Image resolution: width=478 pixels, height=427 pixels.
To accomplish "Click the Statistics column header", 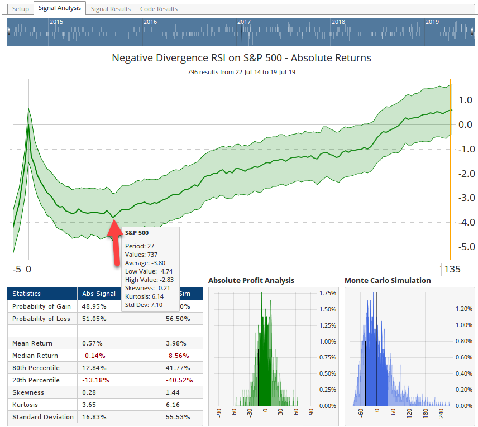I will [x=42, y=294].
